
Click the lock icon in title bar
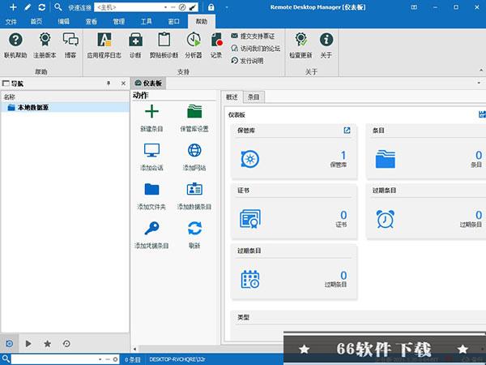[x=211, y=7]
